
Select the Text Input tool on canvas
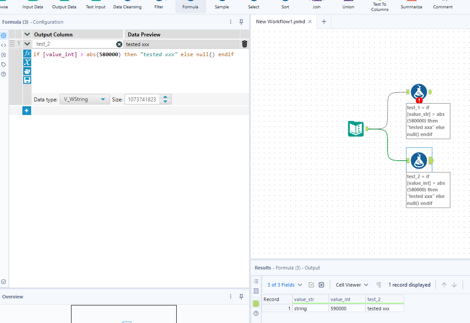pos(356,129)
